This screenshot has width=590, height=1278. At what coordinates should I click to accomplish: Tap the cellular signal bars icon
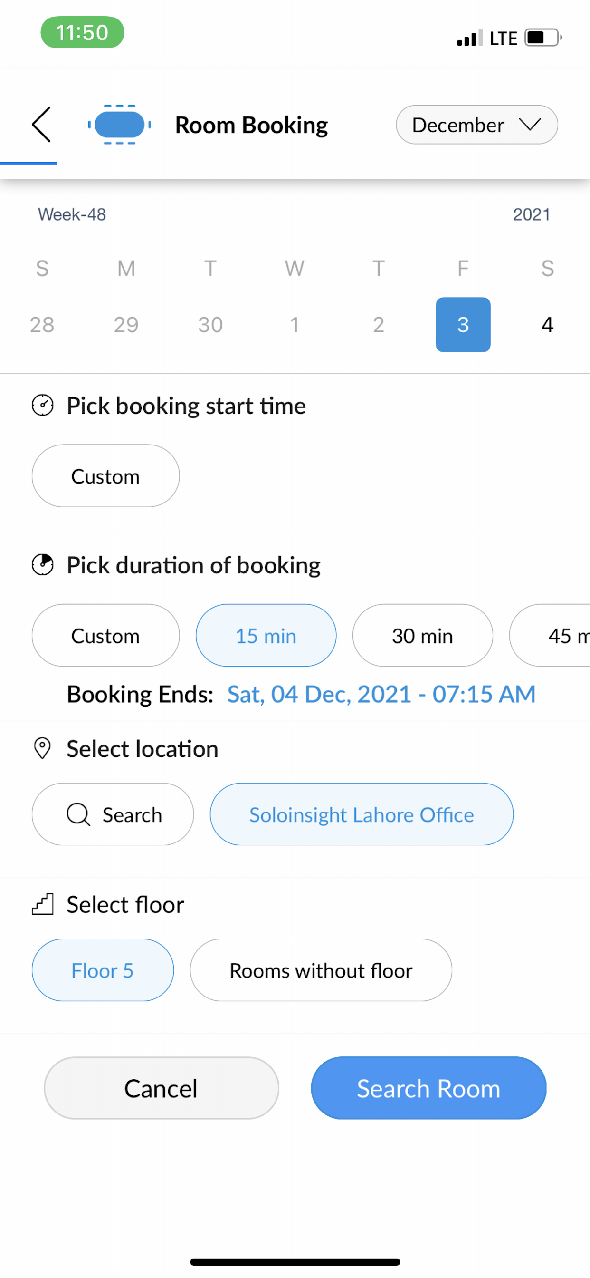click(x=470, y=38)
